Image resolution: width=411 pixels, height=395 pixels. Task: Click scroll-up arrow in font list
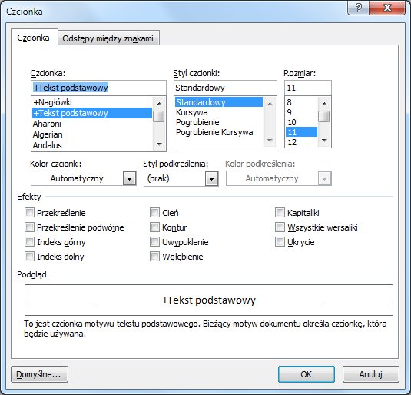point(159,104)
